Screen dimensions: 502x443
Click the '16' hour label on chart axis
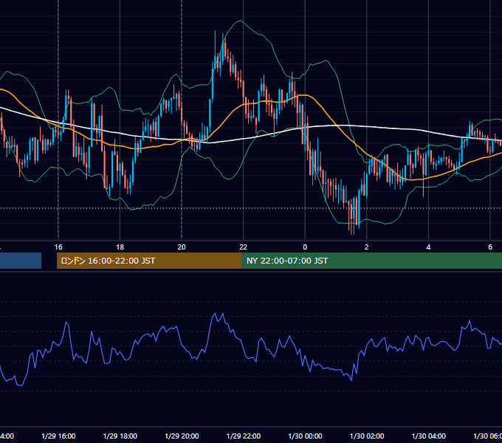[x=58, y=247]
